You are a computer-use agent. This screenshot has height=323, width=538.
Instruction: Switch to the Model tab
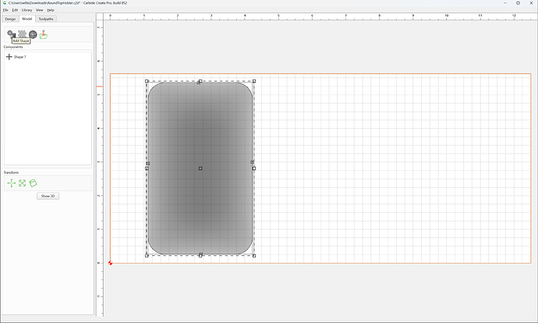(27, 19)
